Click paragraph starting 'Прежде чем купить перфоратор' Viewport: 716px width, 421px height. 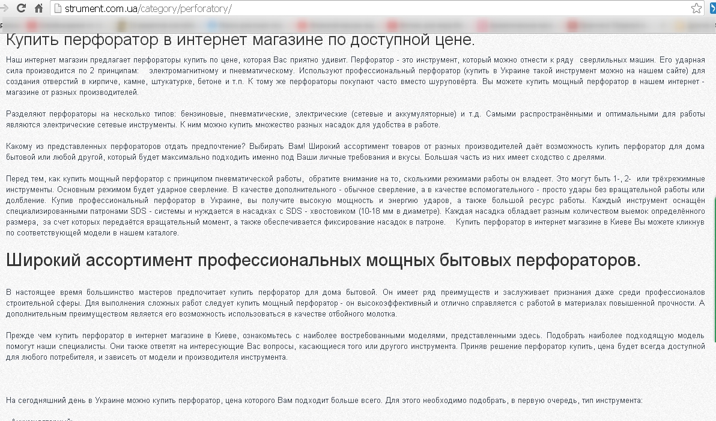pyautogui.click(x=355, y=346)
